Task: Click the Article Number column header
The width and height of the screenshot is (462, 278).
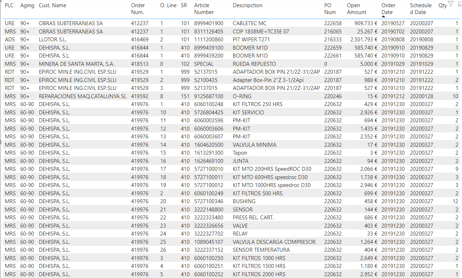Action: 204,9
